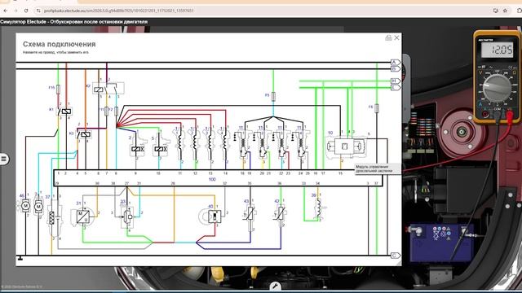The height and width of the screenshot is (293, 522).
Task: Select sensor component 40
Action: click(x=211, y=216)
